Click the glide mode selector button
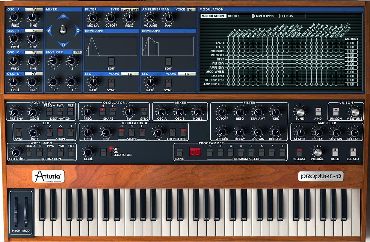The width and height of the screenshot is (370, 242). pos(103,152)
